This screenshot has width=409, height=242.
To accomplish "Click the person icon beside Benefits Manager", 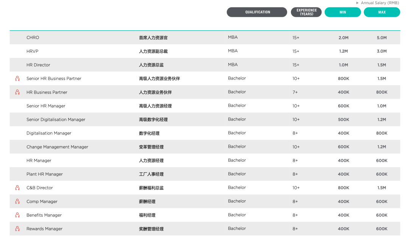I will coord(17,215).
